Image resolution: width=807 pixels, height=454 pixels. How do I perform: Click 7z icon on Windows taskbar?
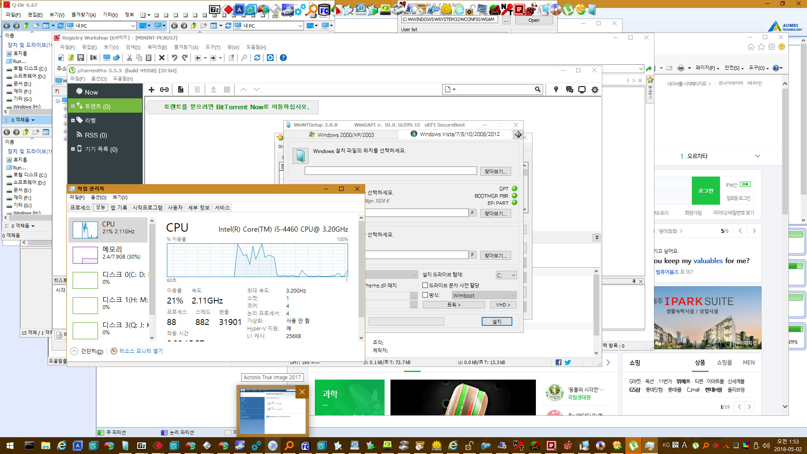pos(142,446)
